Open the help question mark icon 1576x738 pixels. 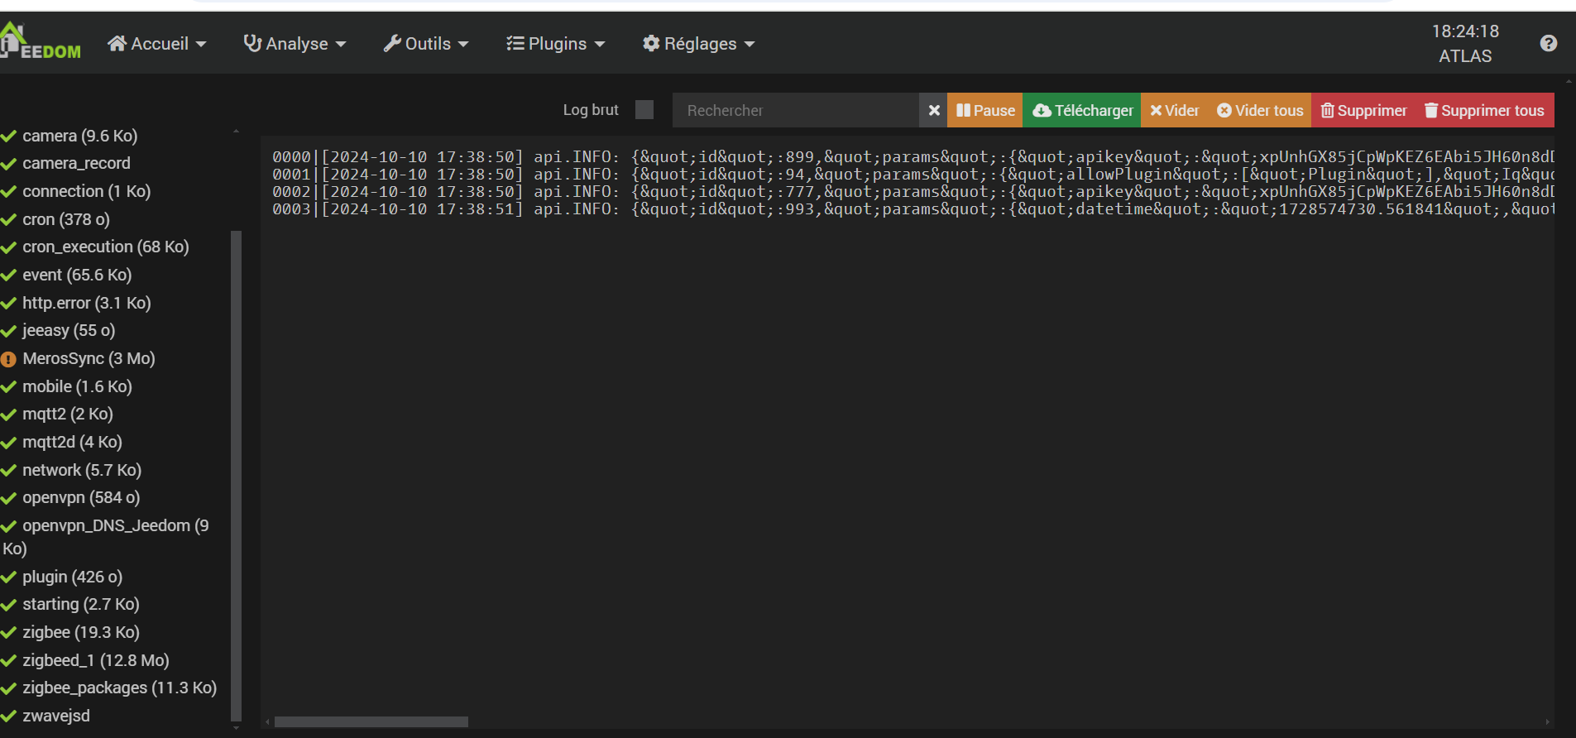coord(1548,44)
